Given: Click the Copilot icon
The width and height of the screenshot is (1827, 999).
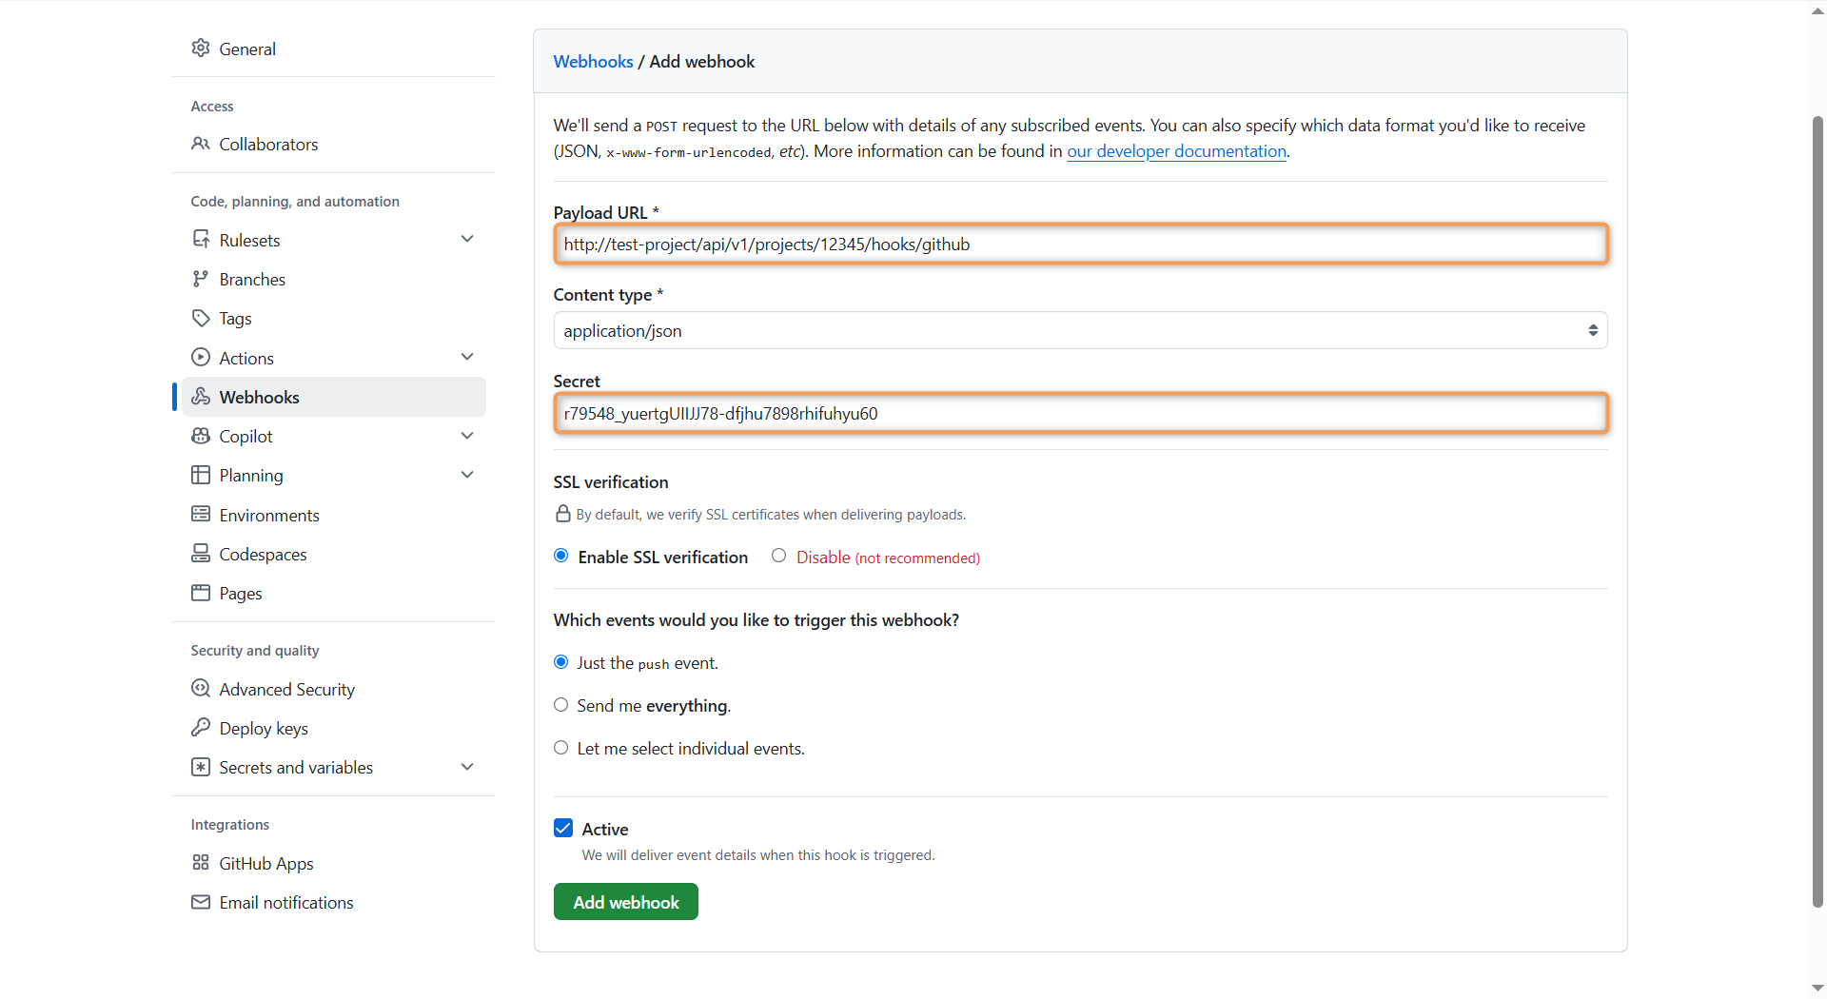Looking at the screenshot, I should click(200, 436).
